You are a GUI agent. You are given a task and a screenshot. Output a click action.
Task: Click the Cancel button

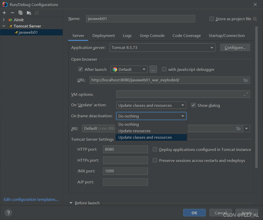221,213
